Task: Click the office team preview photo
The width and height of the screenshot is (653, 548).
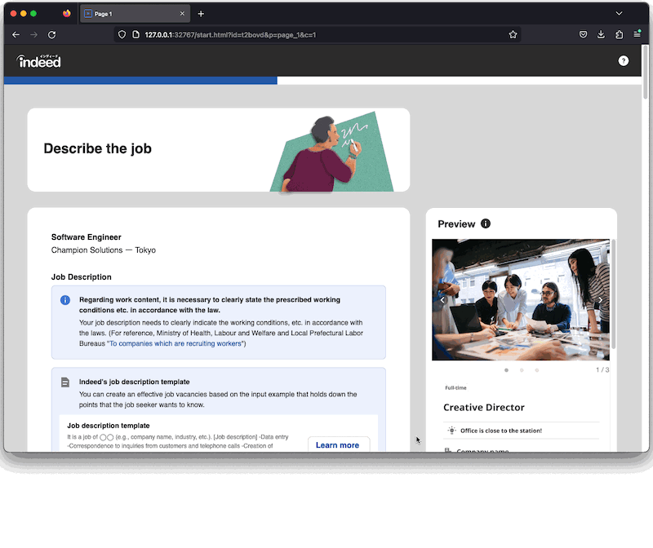Action: 521,299
